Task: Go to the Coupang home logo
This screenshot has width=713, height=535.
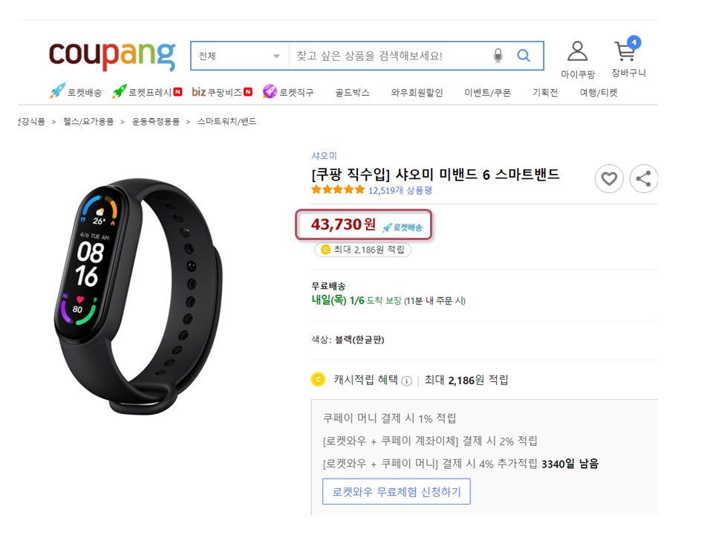Action: [x=112, y=56]
